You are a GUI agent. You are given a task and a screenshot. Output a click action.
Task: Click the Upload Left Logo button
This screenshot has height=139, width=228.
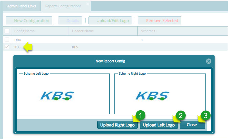(x=159, y=125)
